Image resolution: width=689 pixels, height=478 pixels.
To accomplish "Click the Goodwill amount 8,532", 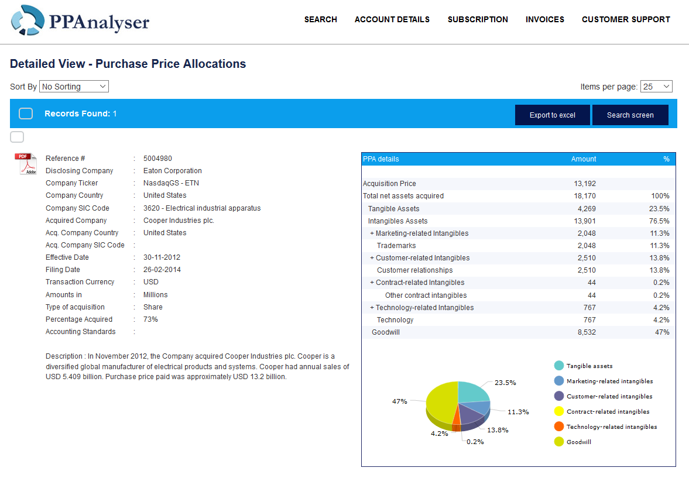I will (587, 332).
